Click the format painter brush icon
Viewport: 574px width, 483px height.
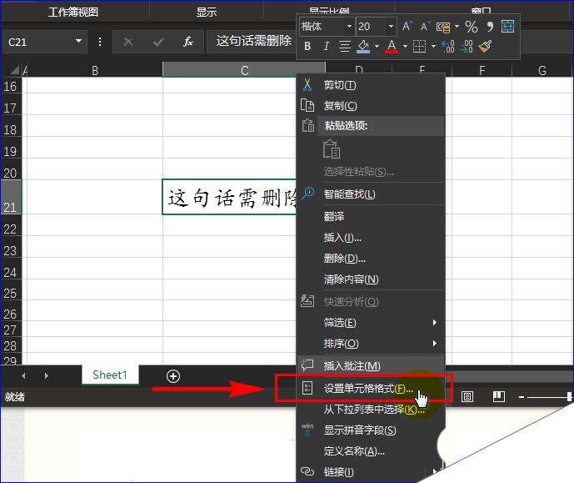485,46
